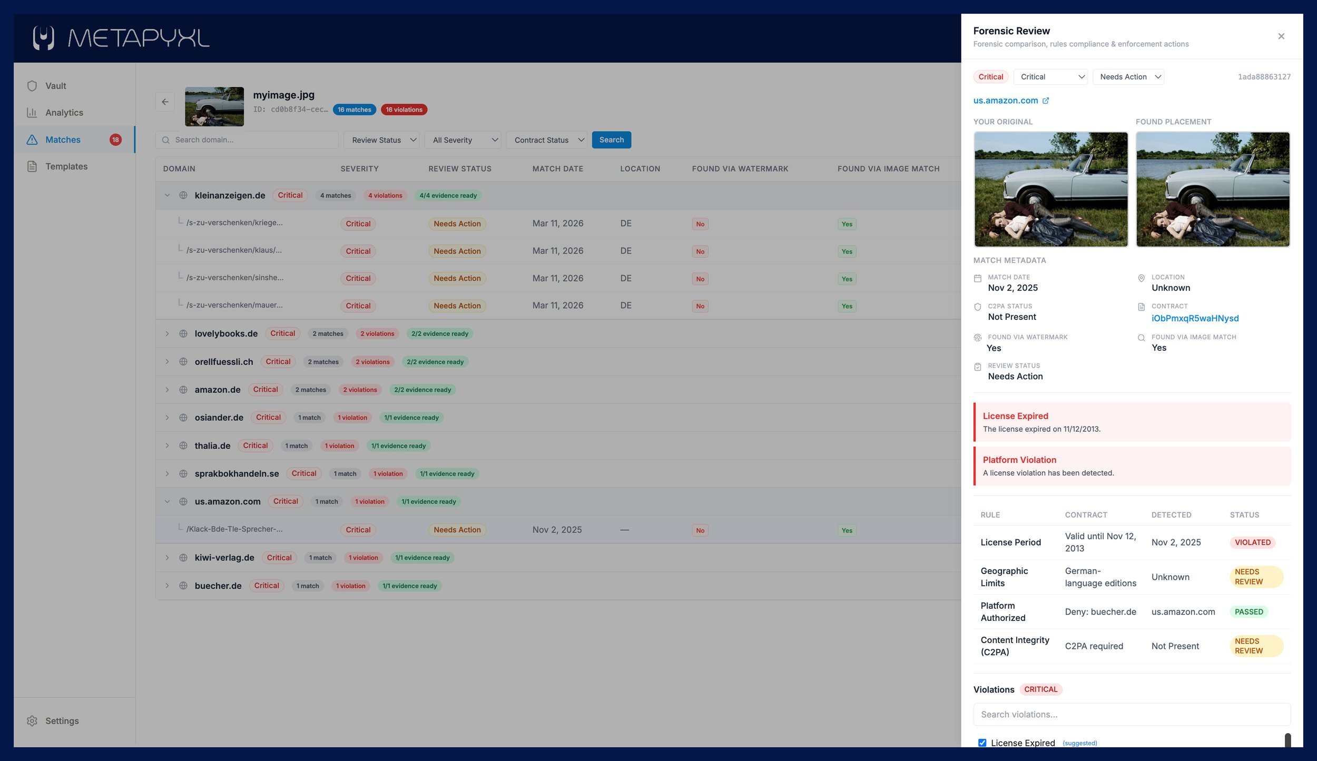This screenshot has height=761, width=1317.
Task: Click the globe icon beside osiander.de
Action: 183,418
